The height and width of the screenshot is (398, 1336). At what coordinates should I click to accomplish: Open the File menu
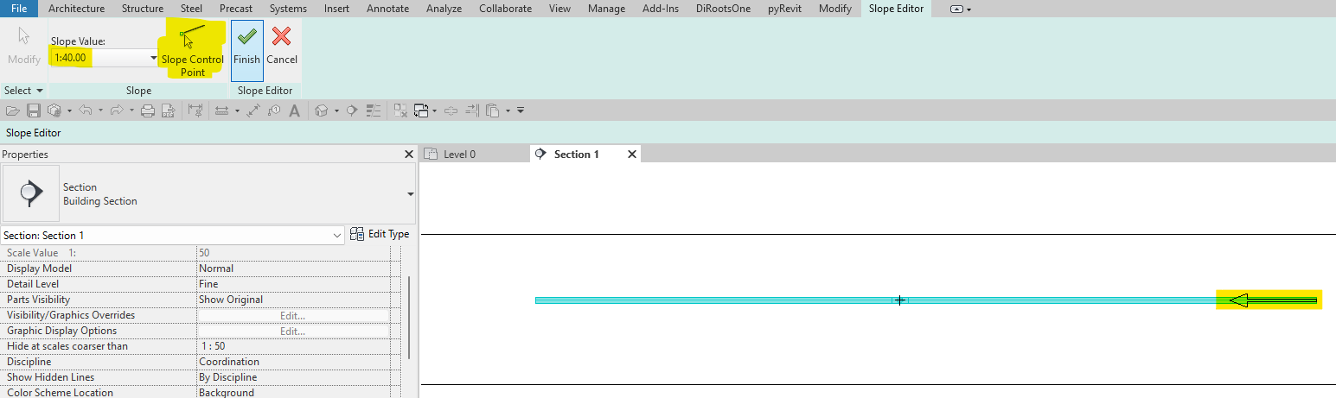pyautogui.click(x=19, y=9)
